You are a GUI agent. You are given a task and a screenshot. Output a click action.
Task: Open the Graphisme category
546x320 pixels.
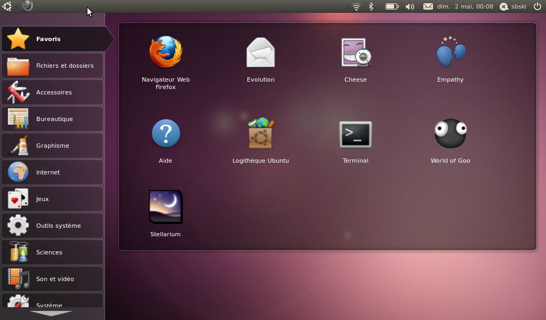coord(52,146)
